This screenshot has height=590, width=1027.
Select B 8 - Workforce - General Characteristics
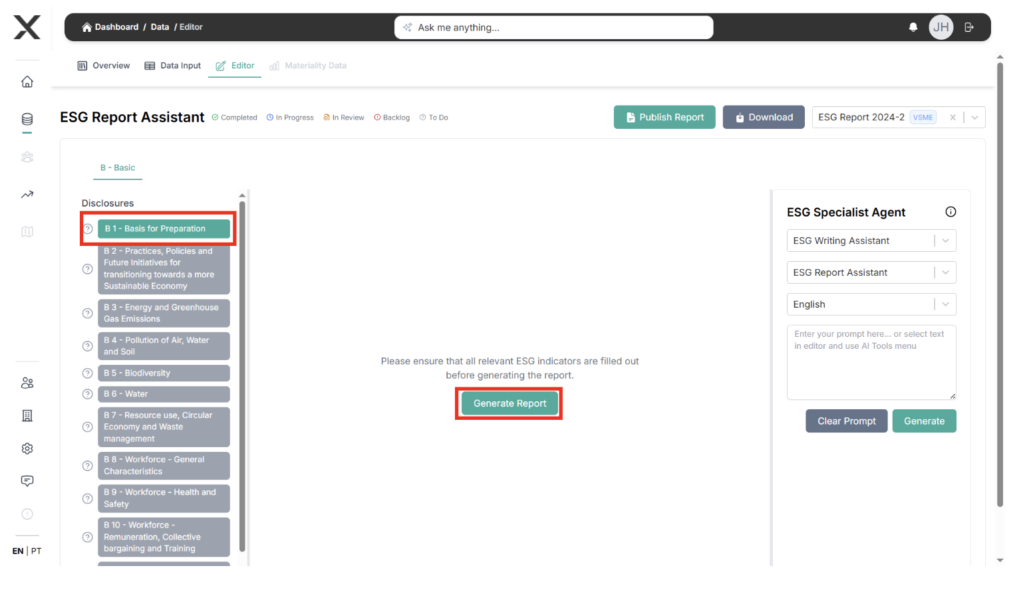coord(164,466)
